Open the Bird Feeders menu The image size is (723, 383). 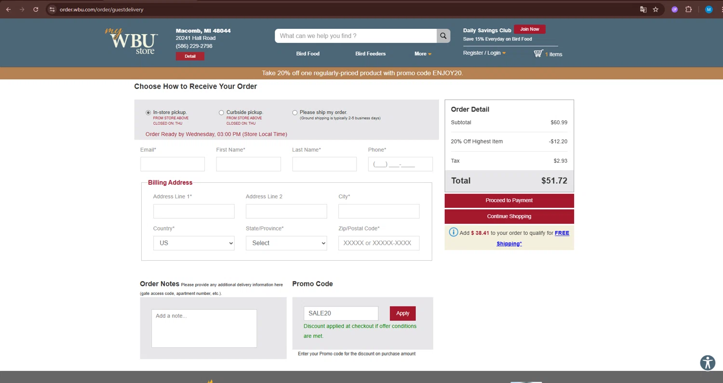tap(371, 54)
